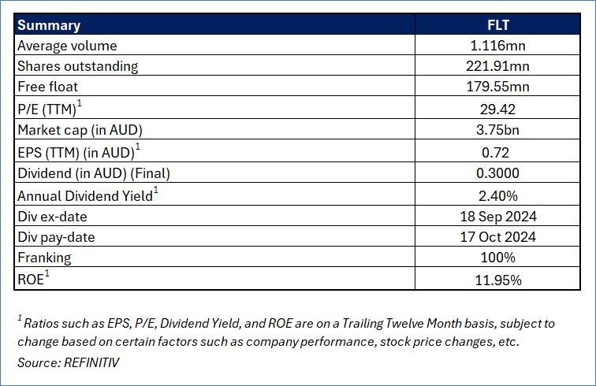The height and width of the screenshot is (386, 596).
Task: Click the FLT column header
Action: (x=497, y=26)
